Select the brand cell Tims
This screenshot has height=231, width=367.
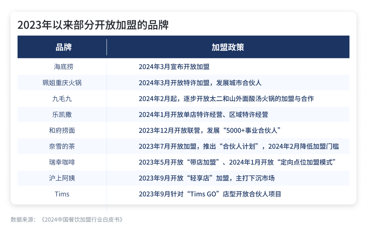(x=62, y=194)
